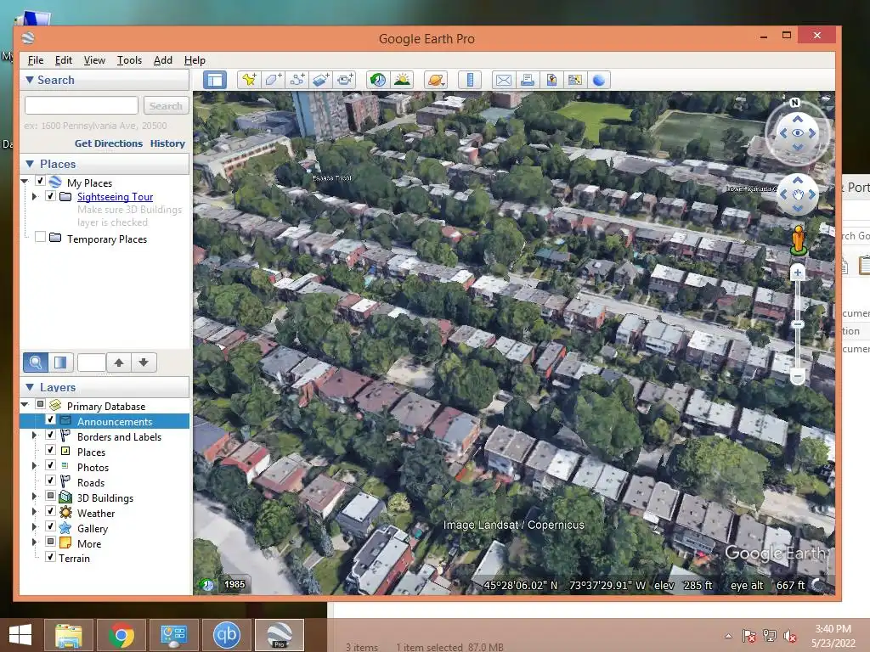Focus the Search text input field

pyautogui.click(x=82, y=105)
